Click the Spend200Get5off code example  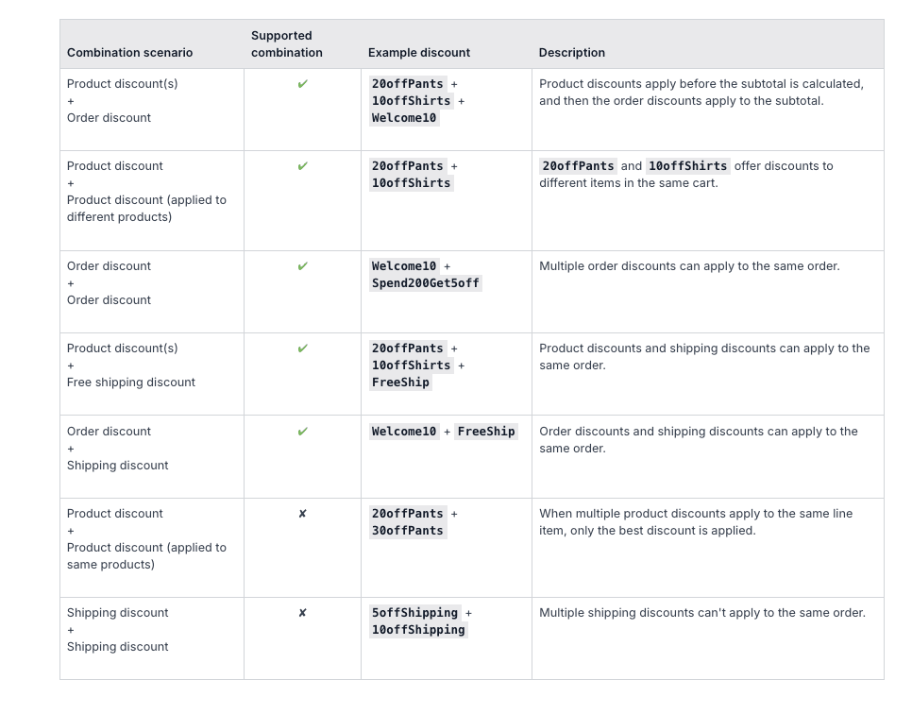click(x=425, y=282)
